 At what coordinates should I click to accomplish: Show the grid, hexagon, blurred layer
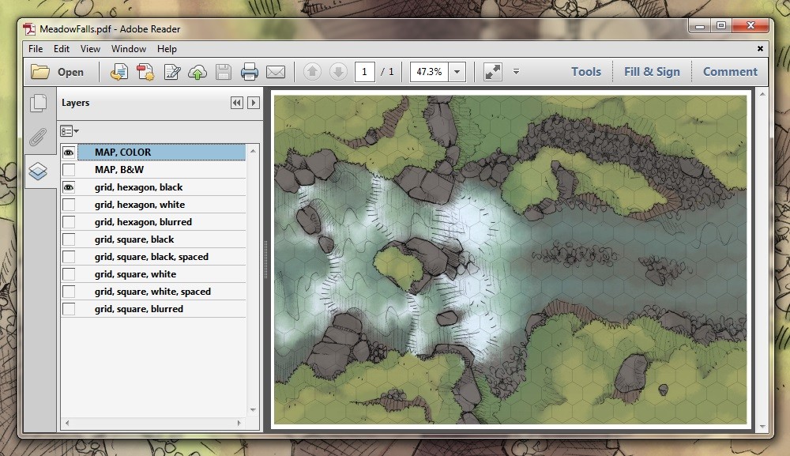click(69, 222)
